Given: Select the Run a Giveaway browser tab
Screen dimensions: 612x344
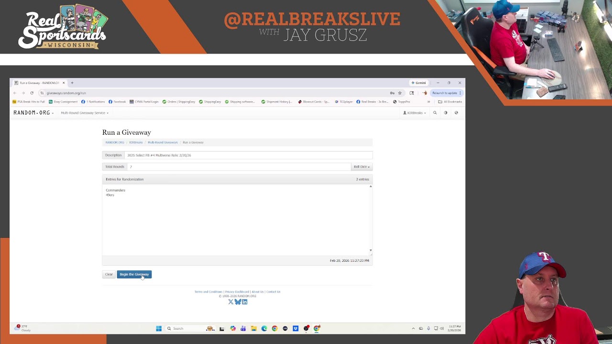Looking at the screenshot, I should pyautogui.click(x=39, y=83).
